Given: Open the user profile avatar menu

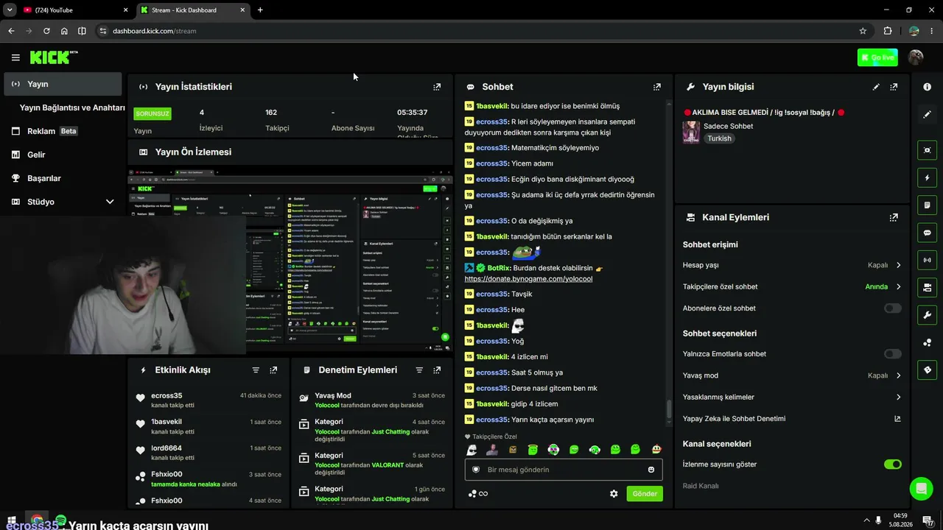Looking at the screenshot, I should (x=916, y=57).
